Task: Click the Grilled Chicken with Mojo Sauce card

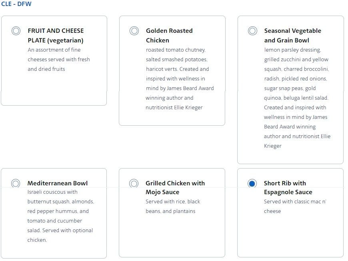Action: click(x=172, y=212)
